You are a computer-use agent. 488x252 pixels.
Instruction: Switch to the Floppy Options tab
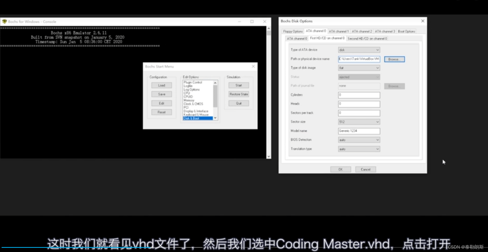(x=293, y=31)
